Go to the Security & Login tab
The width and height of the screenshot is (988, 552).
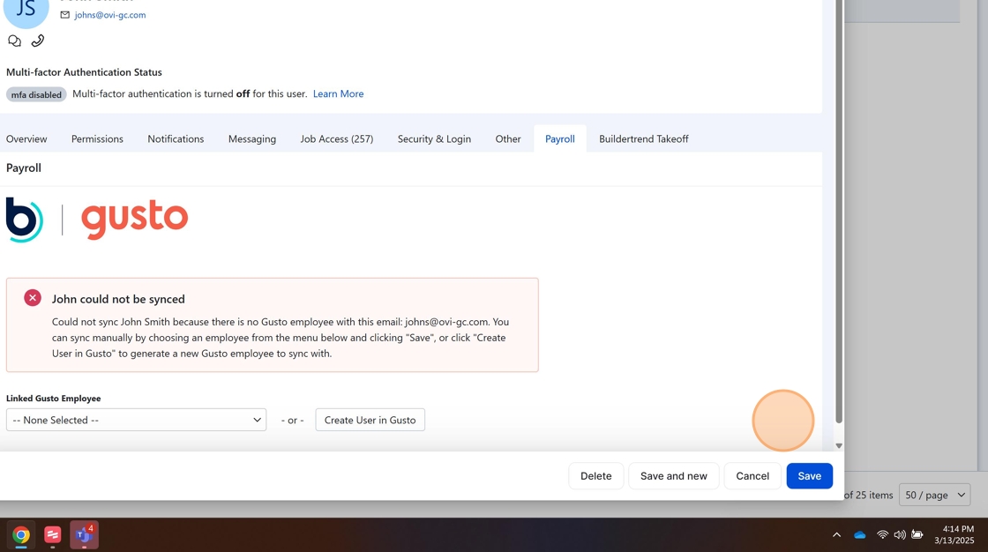tap(434, 138)
